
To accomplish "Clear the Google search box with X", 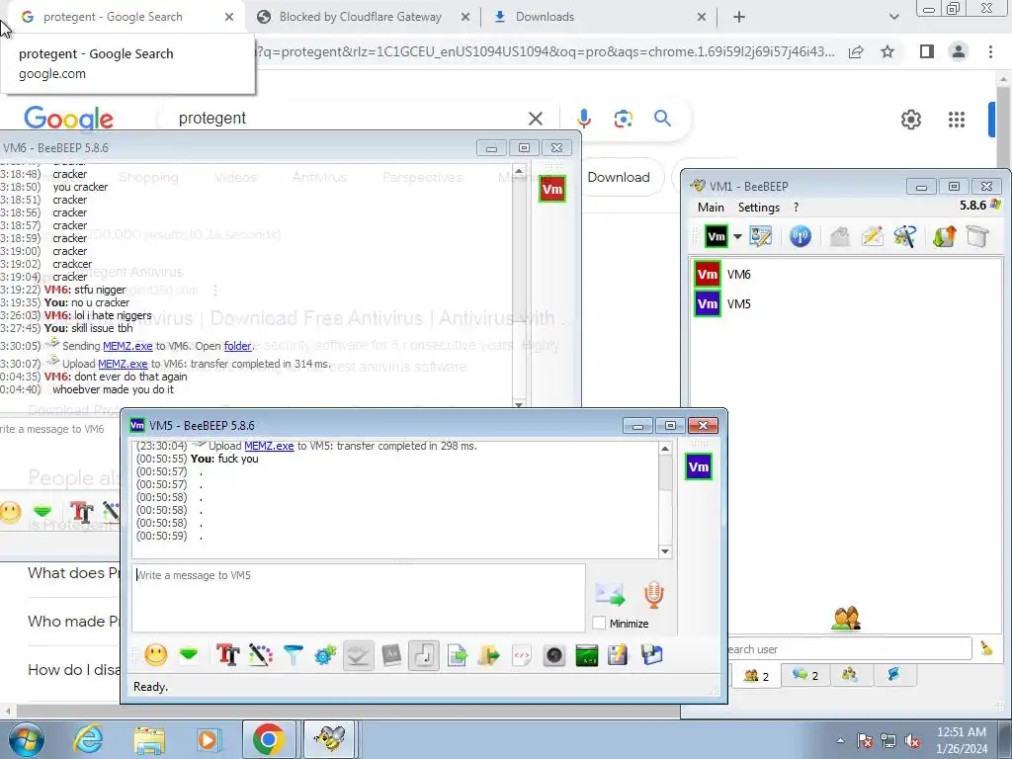I will (x=535, y=119).
